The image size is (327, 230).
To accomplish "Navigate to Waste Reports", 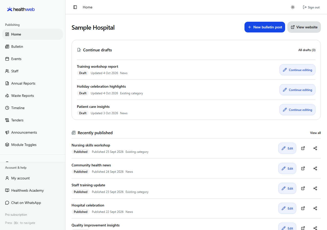I will click(x=32, y=96).
